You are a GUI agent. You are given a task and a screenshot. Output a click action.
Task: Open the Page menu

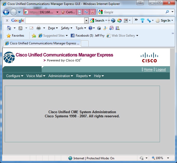(53, 28)
